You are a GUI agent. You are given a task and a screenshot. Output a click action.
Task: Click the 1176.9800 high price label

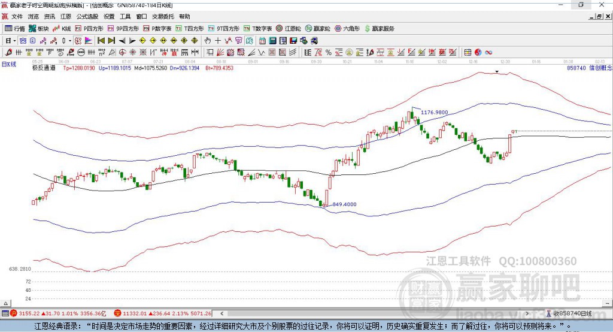coord(435,112)
